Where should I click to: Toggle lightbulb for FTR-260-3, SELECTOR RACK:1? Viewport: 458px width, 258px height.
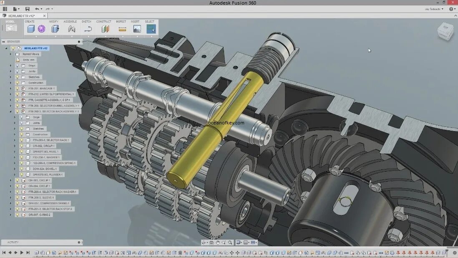click(22, 140)
